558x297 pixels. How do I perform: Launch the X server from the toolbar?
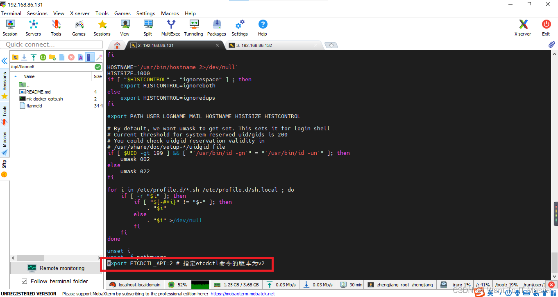click(x=522, y=27)
